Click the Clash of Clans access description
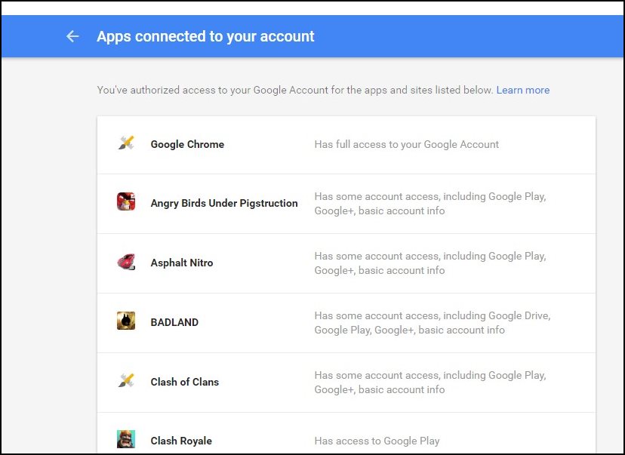This screenshot has height=455, width=625. coord(430,382)
